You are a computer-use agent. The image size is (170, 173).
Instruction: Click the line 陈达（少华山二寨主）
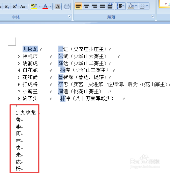82,63
